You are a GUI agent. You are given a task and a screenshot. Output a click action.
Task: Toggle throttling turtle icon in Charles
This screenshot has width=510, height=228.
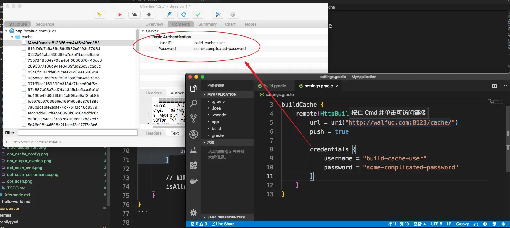coord(134,15)
